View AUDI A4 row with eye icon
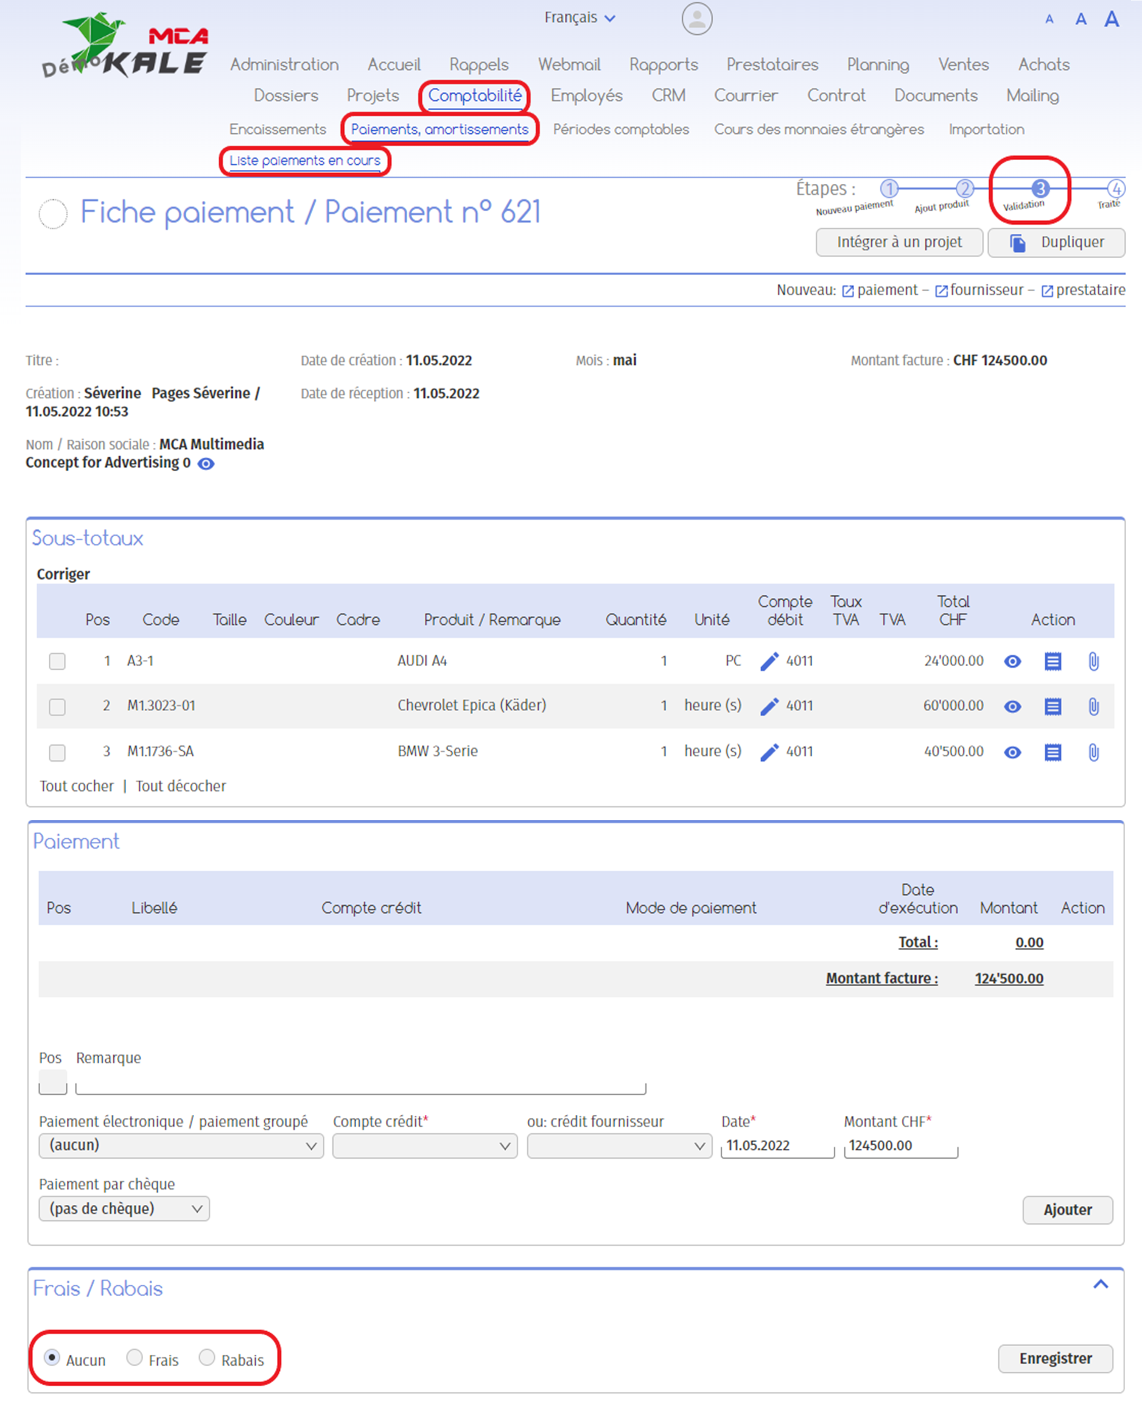Screen dimensions: 1142x1404 [1012, 661]
